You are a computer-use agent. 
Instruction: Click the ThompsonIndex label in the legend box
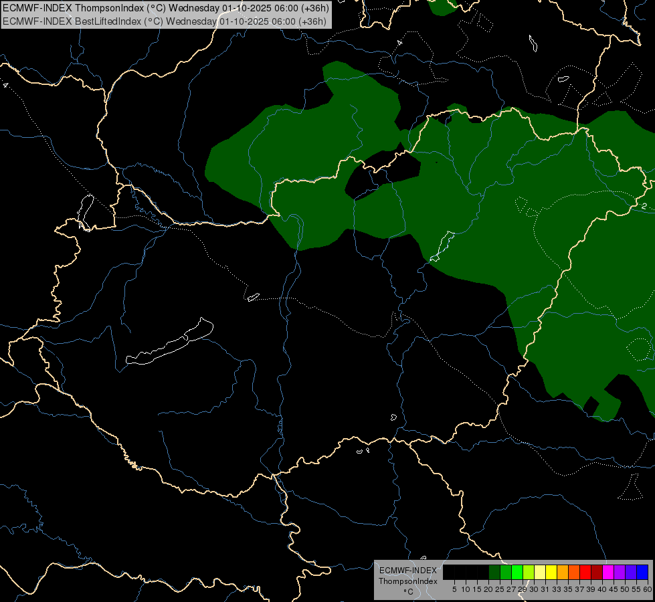tap(408, 581)
